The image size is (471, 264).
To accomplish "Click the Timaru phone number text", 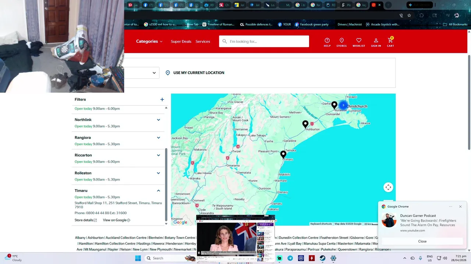I will click(x=100, y=213).
